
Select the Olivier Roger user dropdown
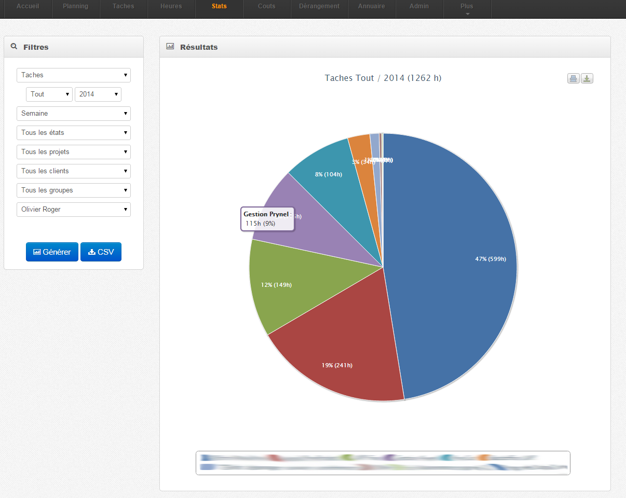[x=74, y=210]
